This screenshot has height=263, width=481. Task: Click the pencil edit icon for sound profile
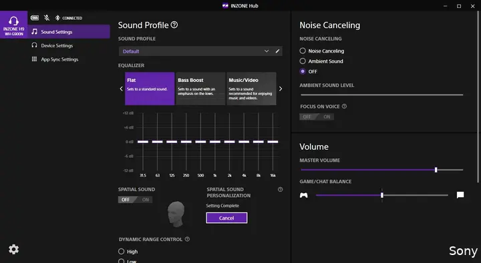[x=277, y=51]
